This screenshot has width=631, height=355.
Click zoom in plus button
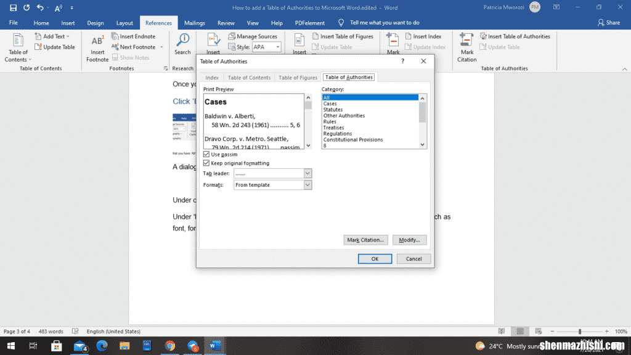(x=607, y=331)
